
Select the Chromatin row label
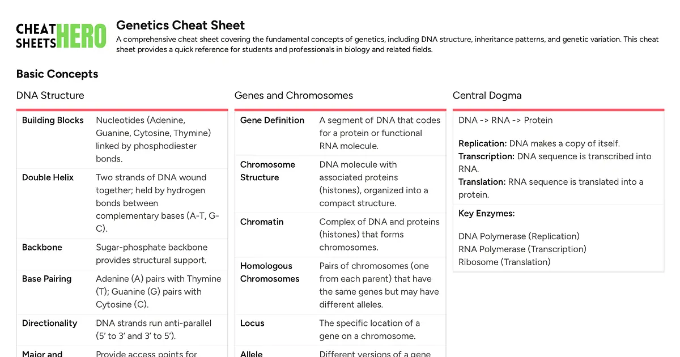pos(262,222)
